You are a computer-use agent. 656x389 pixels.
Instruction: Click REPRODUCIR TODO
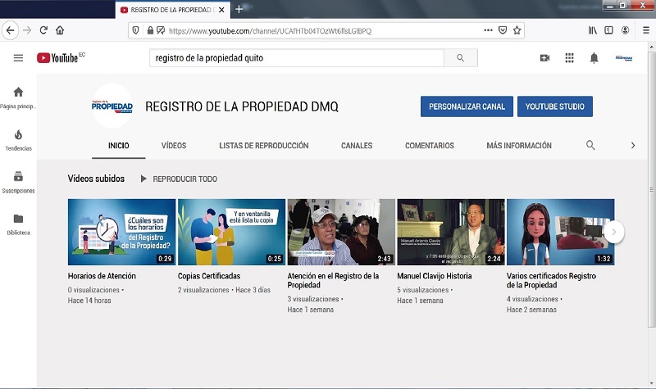pos(179,179)
